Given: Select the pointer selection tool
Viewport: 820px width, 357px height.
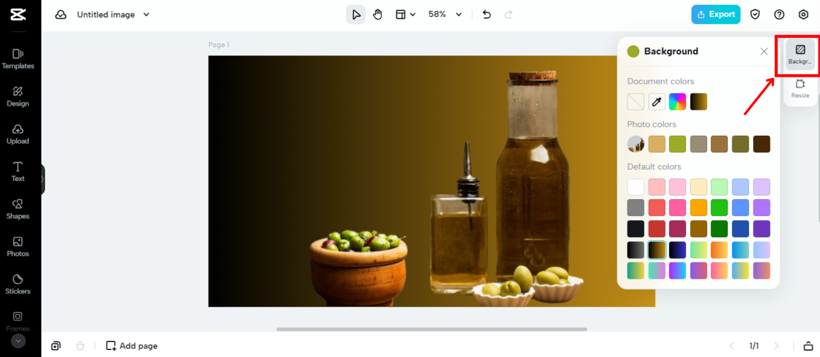Looking at the screenshot, I should coord(356,14).
